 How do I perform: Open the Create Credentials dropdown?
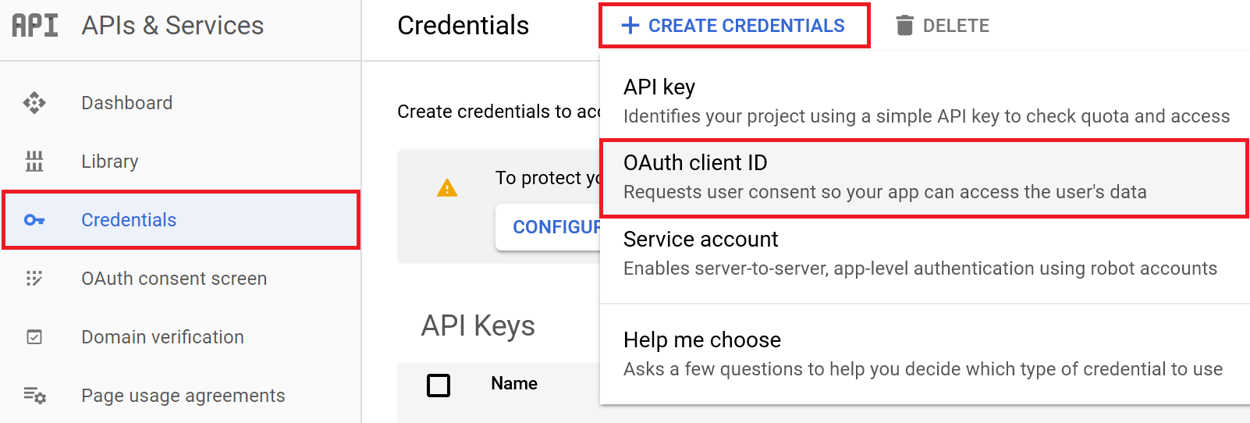(x=734, y=26)
